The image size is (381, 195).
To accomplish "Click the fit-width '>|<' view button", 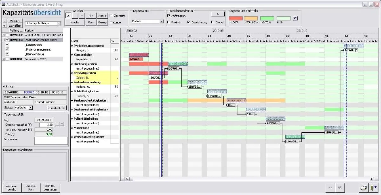I will (91, 16).
